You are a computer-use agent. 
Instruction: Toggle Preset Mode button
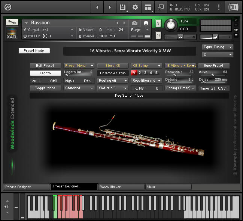click(34, 51)
